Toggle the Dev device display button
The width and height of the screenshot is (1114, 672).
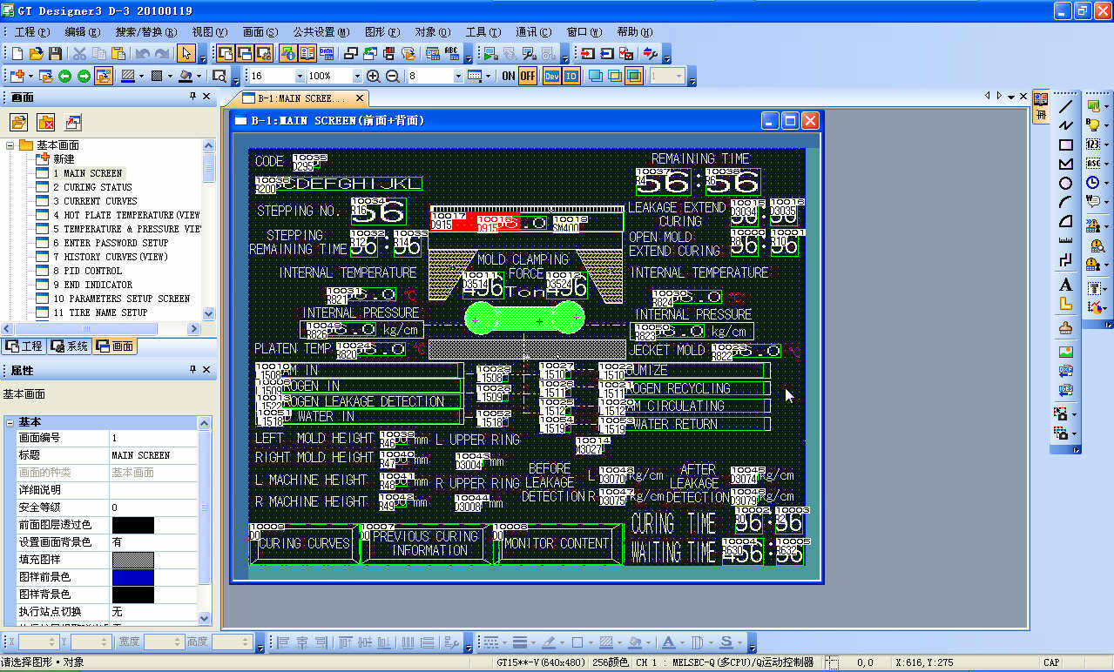(x=551, y=77)
